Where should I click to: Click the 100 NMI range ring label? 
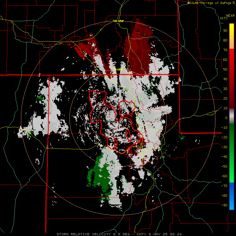tap(118, 21)
